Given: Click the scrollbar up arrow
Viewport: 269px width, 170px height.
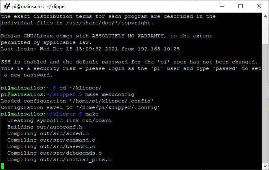Looking at the screenshot, I should 265,16.
